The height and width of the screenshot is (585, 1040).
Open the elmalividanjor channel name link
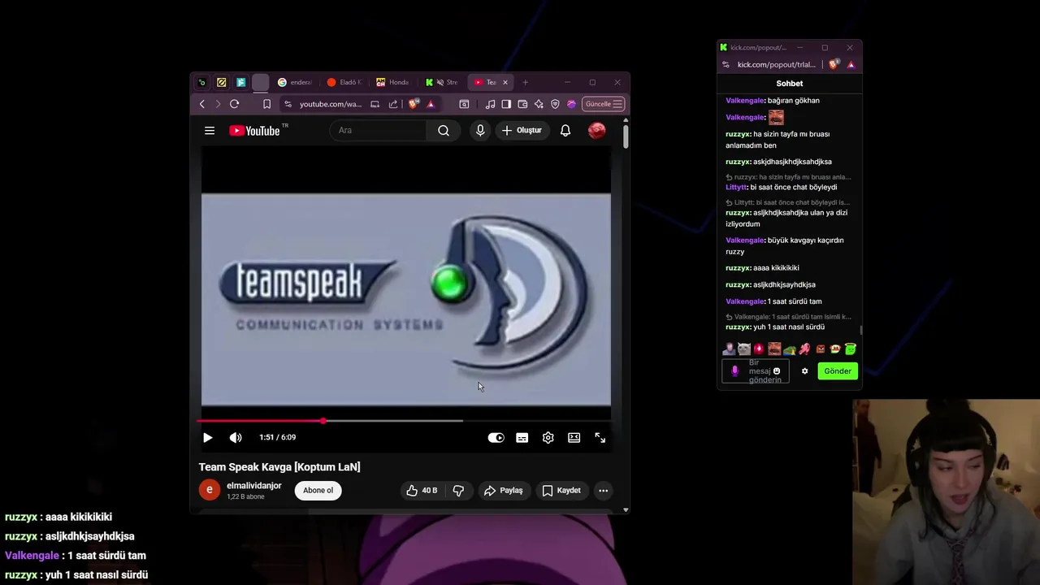coord(254,485)
